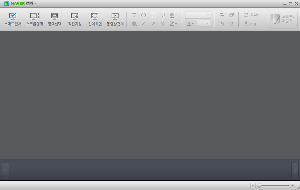Select the freehand curve tool

[163, 24]
